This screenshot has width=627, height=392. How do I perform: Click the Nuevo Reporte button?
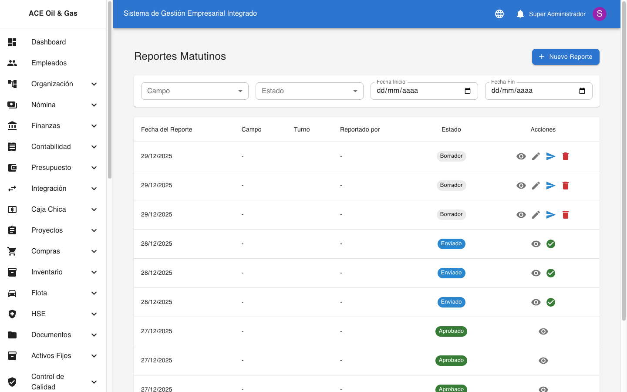(x=566, y=57)
